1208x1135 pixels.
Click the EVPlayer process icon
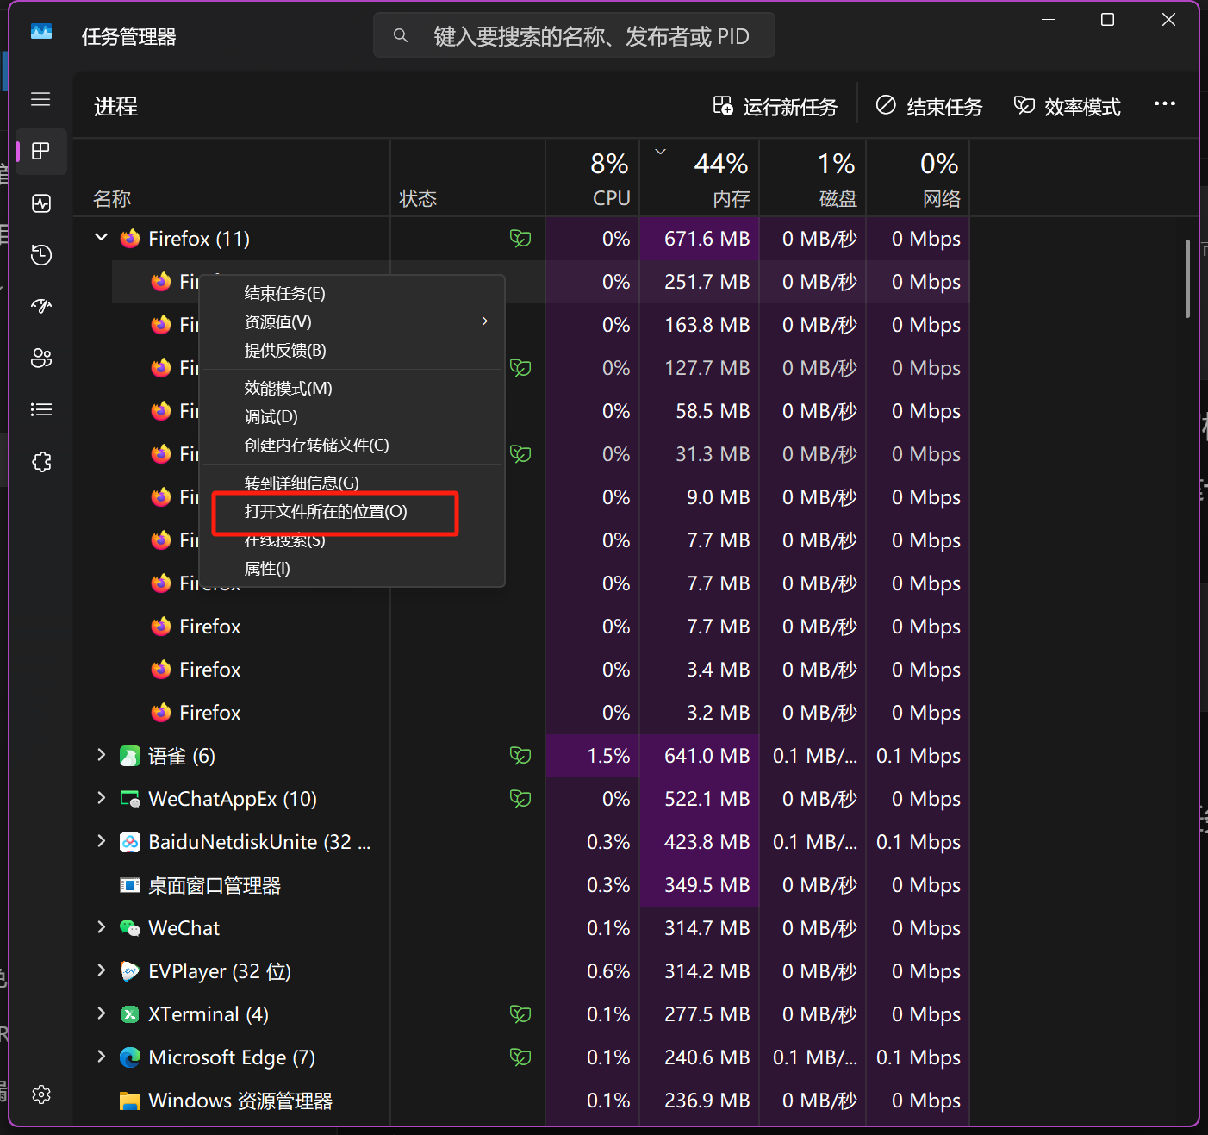130,972
